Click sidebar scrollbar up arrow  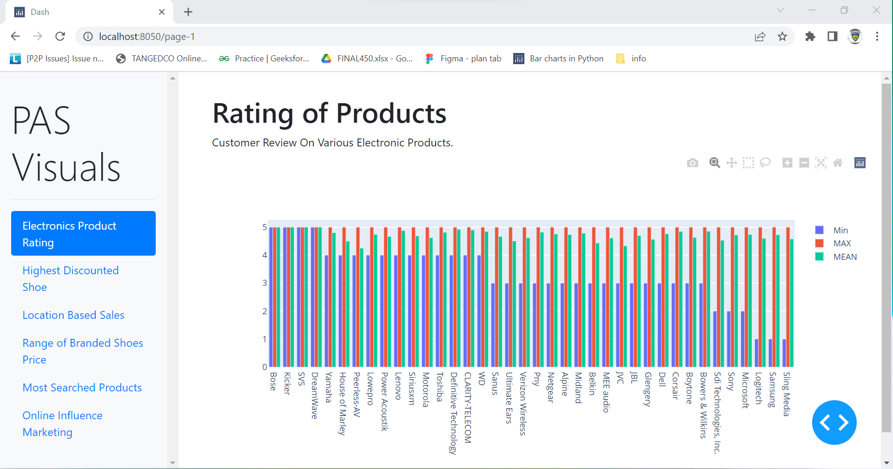click(172, 78)
